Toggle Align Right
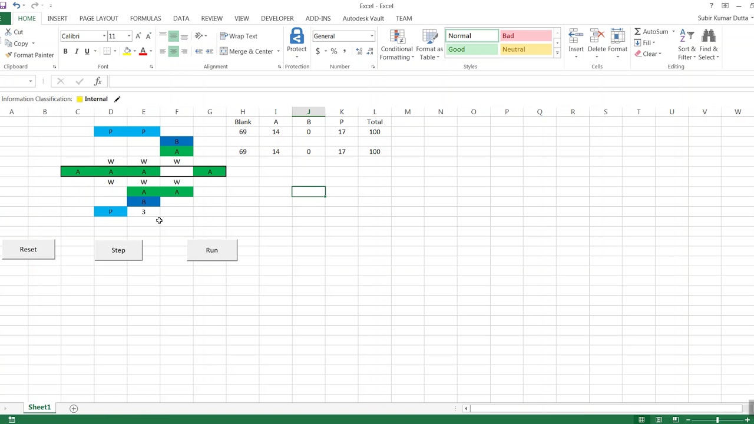Viewport: 754px width, 424px height. tap(184, 51)
